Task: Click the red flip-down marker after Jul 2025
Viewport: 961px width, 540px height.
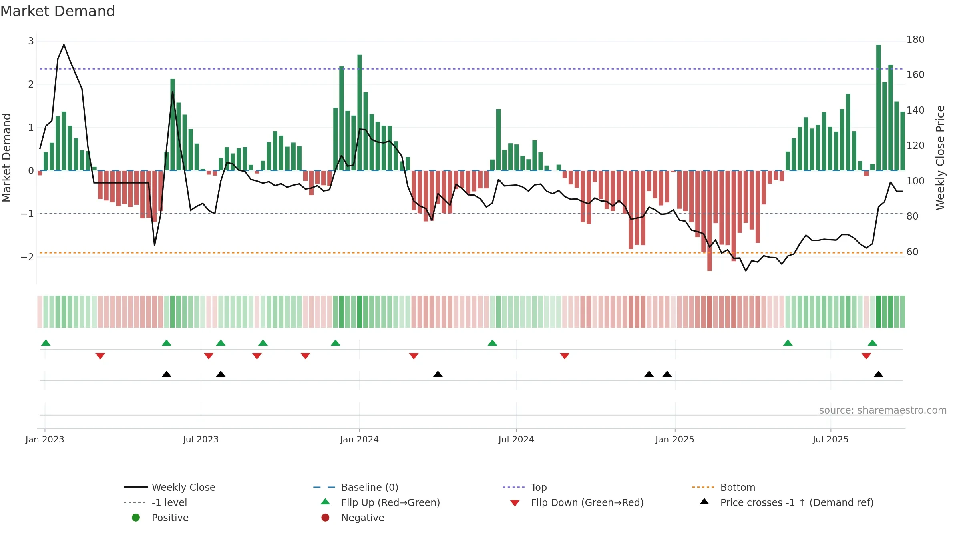Action: [866, 356]
